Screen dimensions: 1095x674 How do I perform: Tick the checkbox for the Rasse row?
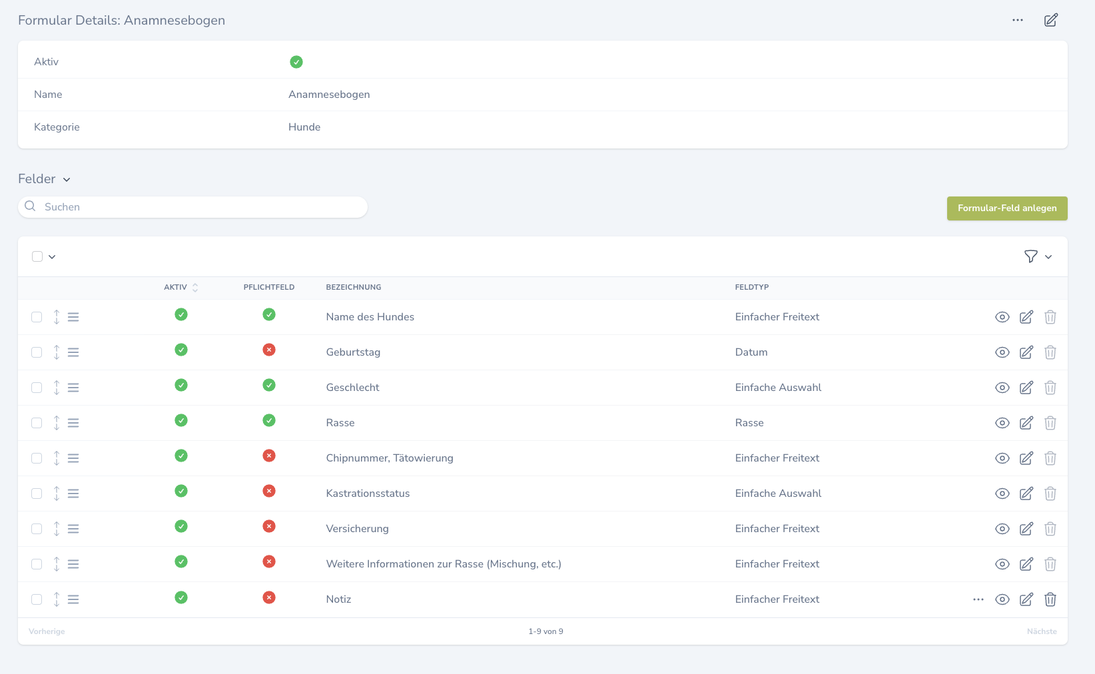(x=37, y=423)
